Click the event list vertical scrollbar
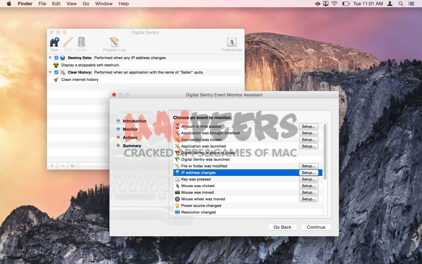422x264 pixels. 325,152
